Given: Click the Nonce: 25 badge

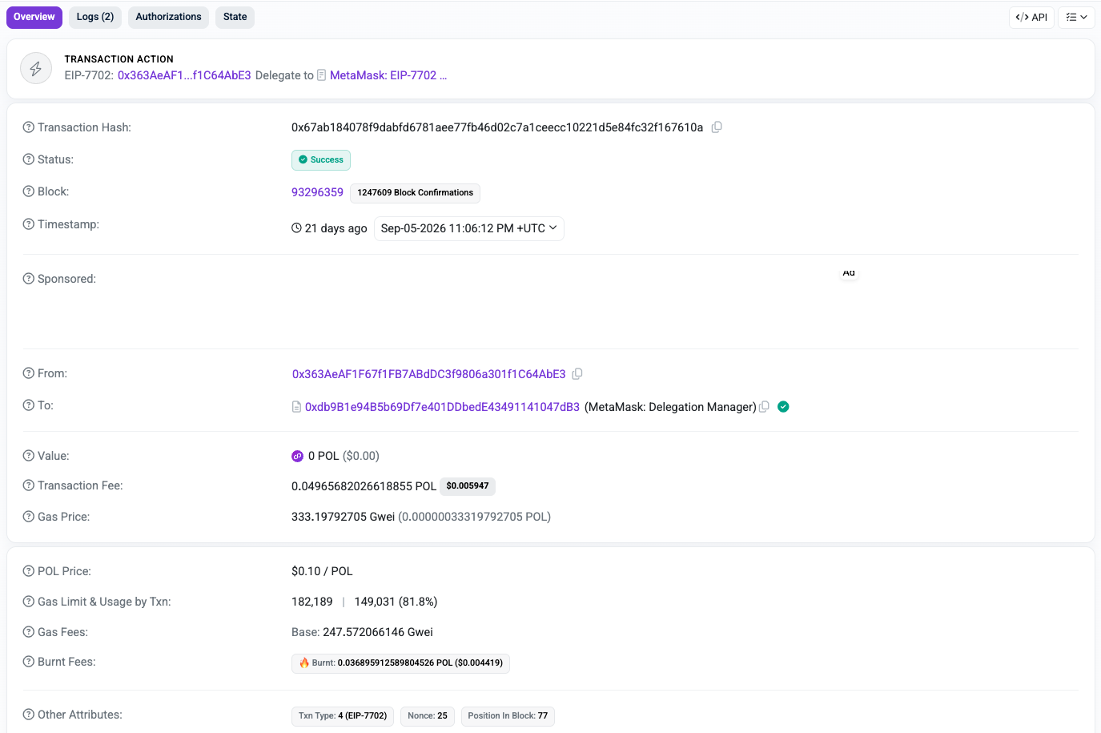Looking at the screenshot, I should coord(428,716).
